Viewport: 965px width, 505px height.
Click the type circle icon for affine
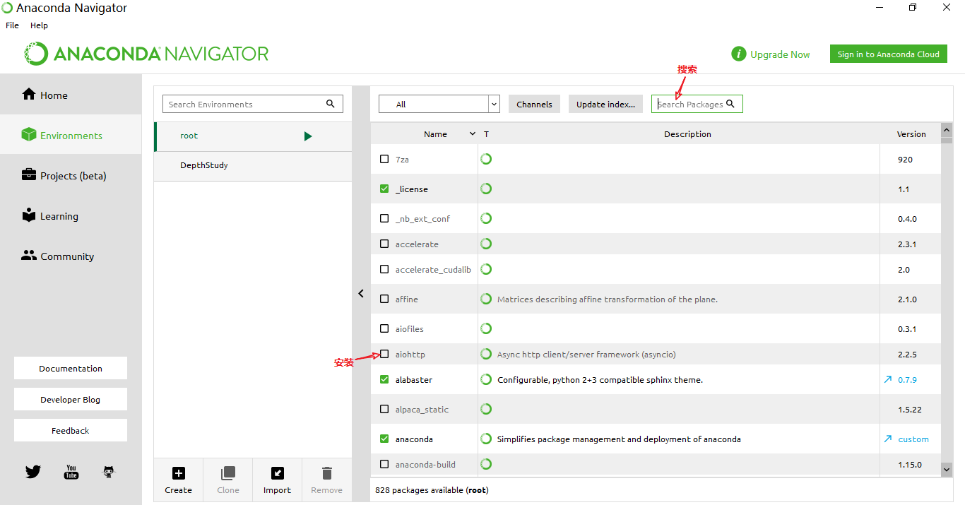486,299
